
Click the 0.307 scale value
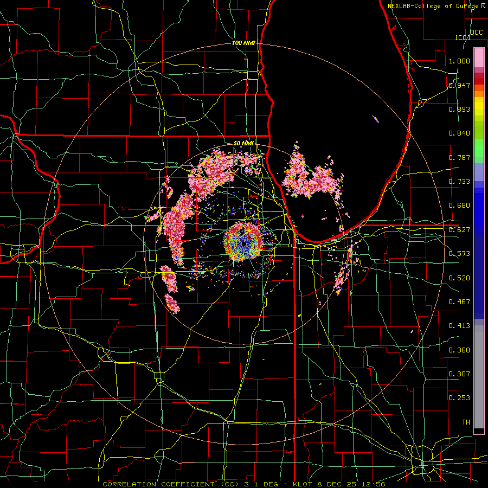459,374
